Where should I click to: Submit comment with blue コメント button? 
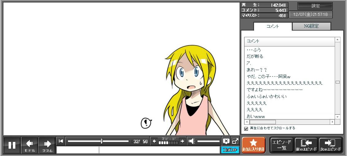point(230,150)
